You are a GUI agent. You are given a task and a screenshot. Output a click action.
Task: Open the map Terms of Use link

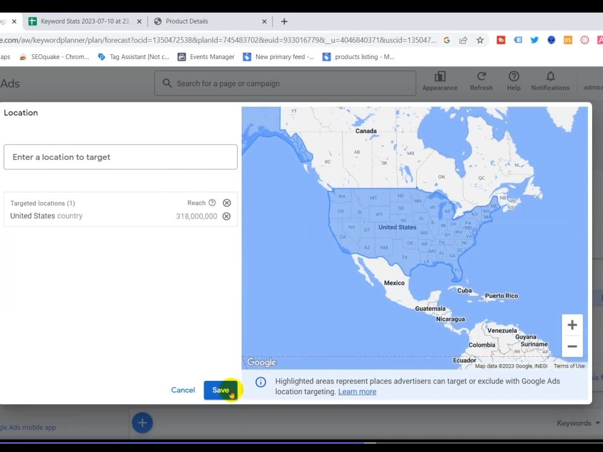click(x=569, y=366)
